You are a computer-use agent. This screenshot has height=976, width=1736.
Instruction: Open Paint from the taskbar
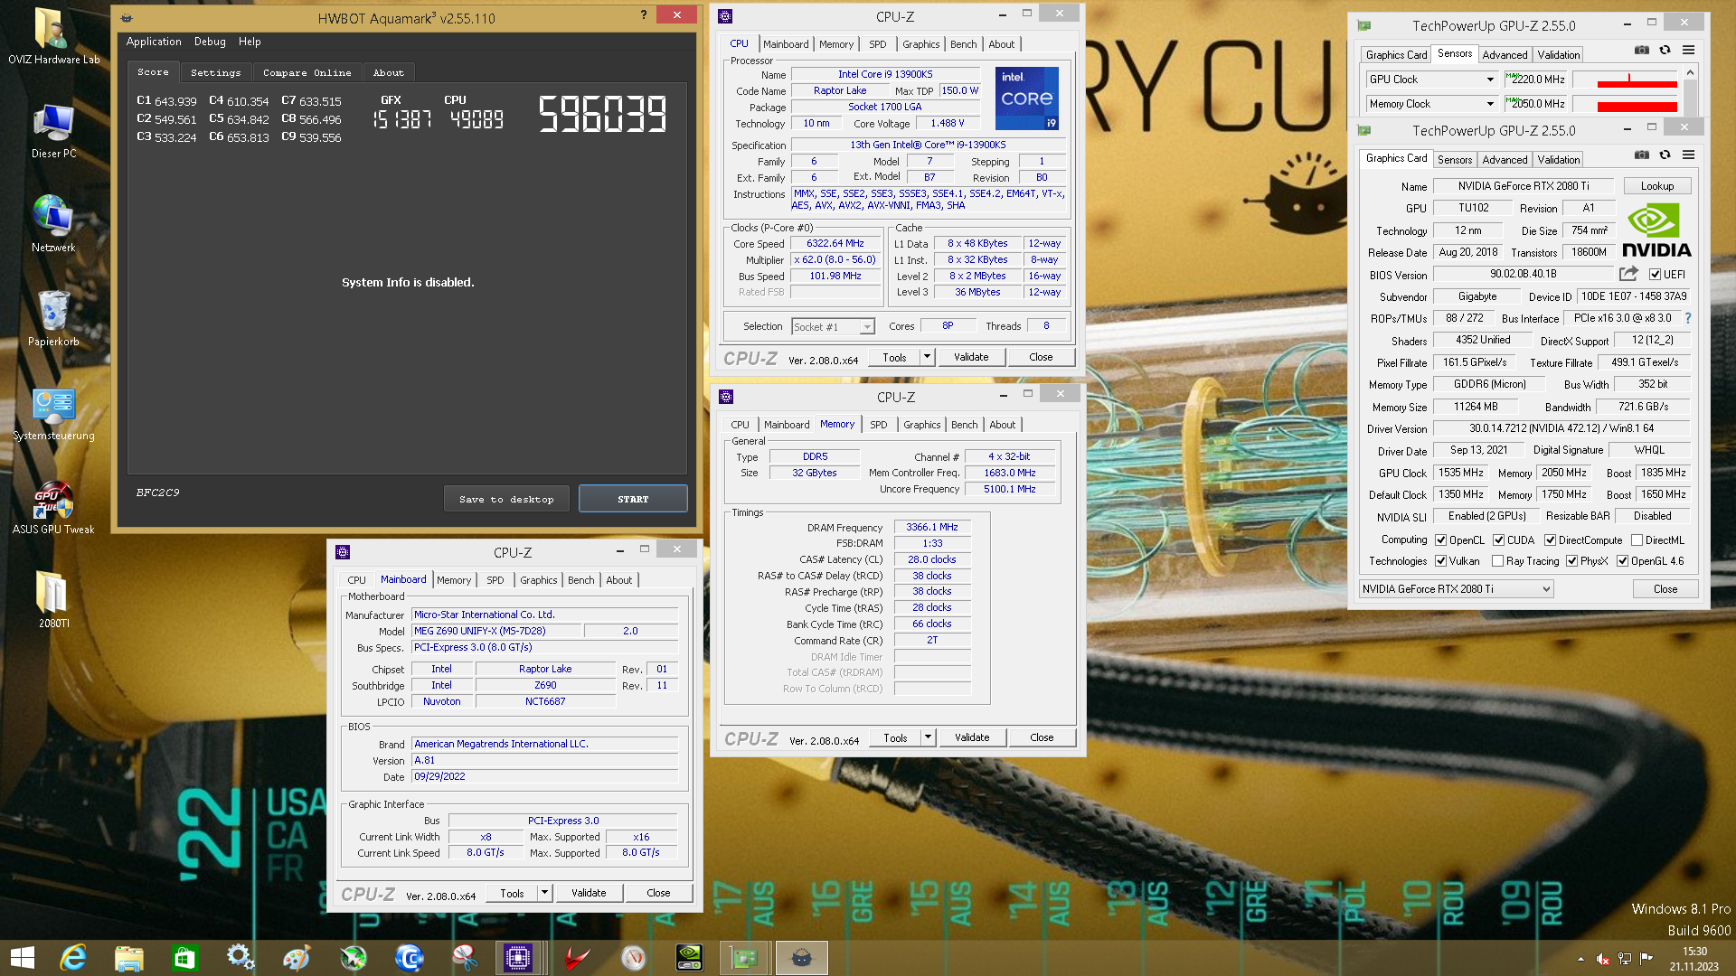click(297, 958)
